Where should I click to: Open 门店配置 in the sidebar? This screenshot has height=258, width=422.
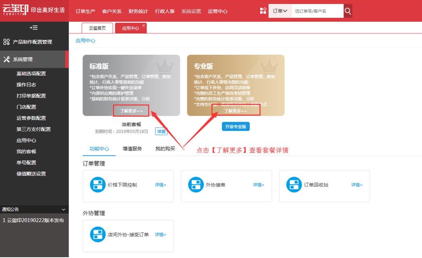point(26,107)
